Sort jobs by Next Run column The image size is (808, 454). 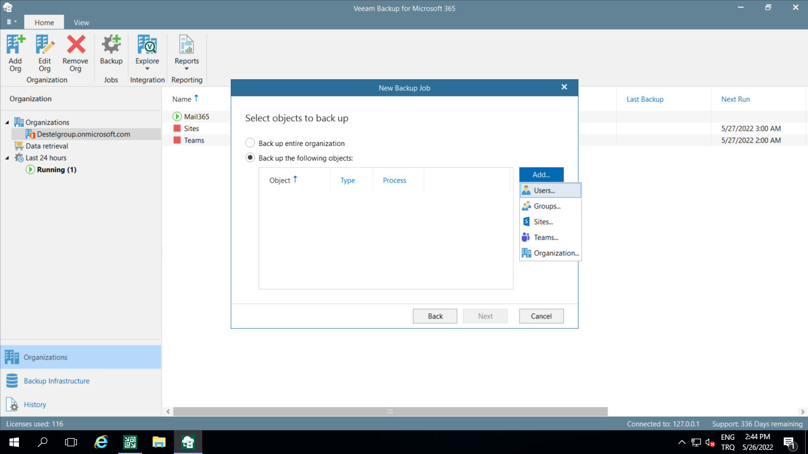tap(735, 99)
